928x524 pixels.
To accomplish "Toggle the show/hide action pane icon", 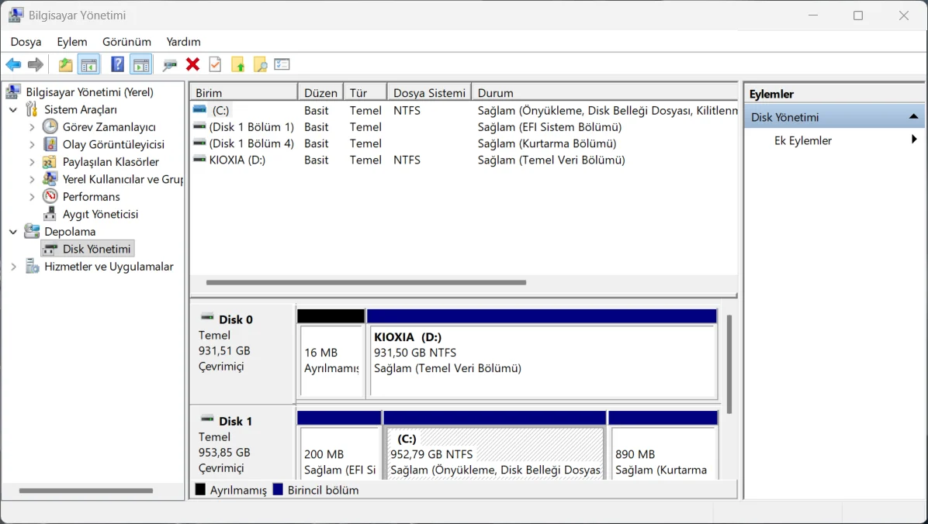I will coord(141,64).
